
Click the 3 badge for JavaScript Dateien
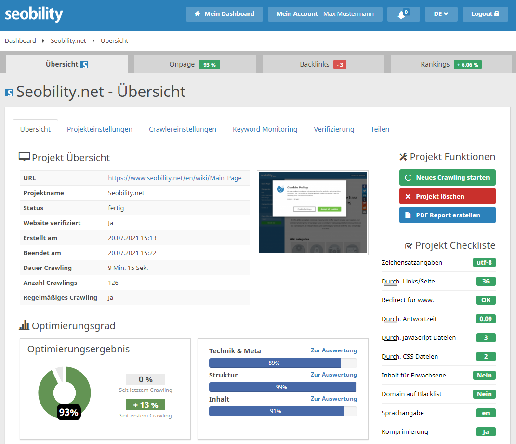click(486, 337)
